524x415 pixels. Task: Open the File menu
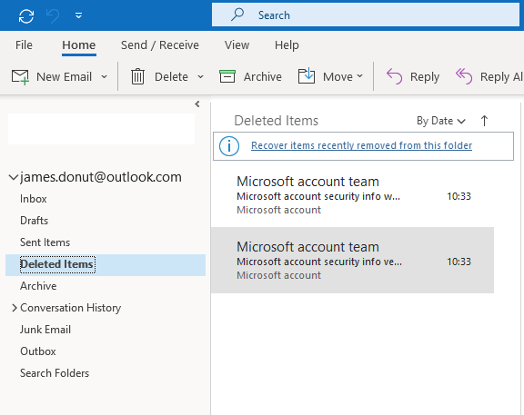(24, 44)
